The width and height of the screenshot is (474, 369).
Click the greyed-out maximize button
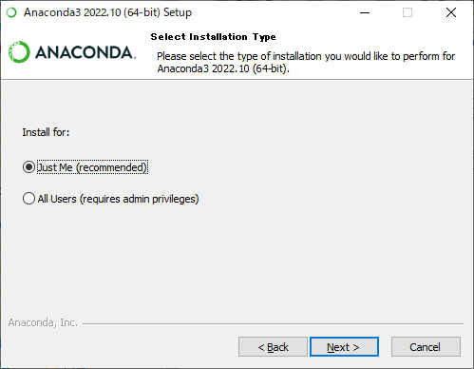point(408,12)
